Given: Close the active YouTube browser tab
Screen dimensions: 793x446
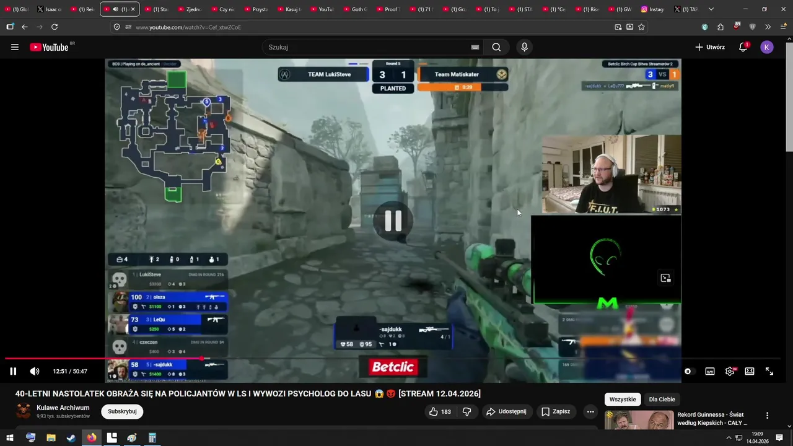Looking at the screenshot, I should (133, 9).
